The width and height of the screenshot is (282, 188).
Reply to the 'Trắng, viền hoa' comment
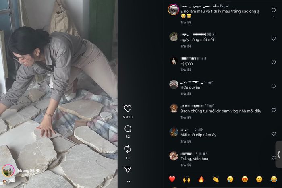(186, 165)
